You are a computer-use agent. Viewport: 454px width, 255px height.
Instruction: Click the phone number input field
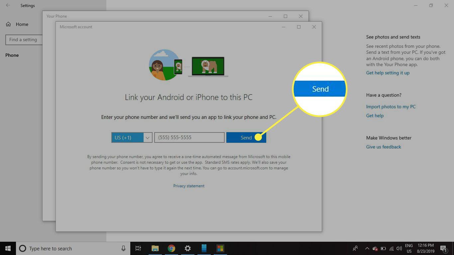(189, 137)
